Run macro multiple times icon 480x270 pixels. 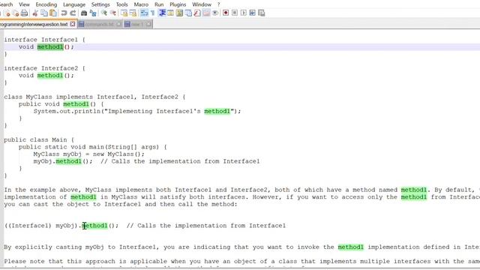(252, 13)
